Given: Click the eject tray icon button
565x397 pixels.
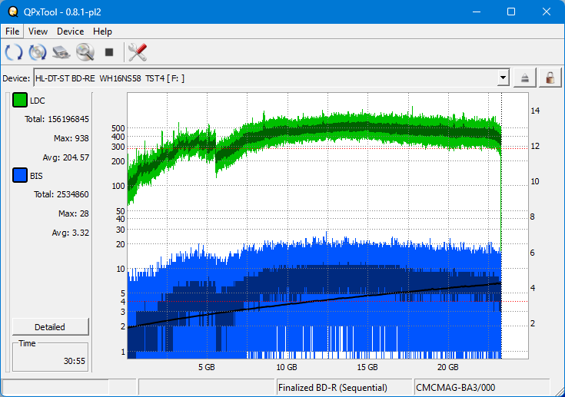Looking at the screenshot, I should 524,78.
